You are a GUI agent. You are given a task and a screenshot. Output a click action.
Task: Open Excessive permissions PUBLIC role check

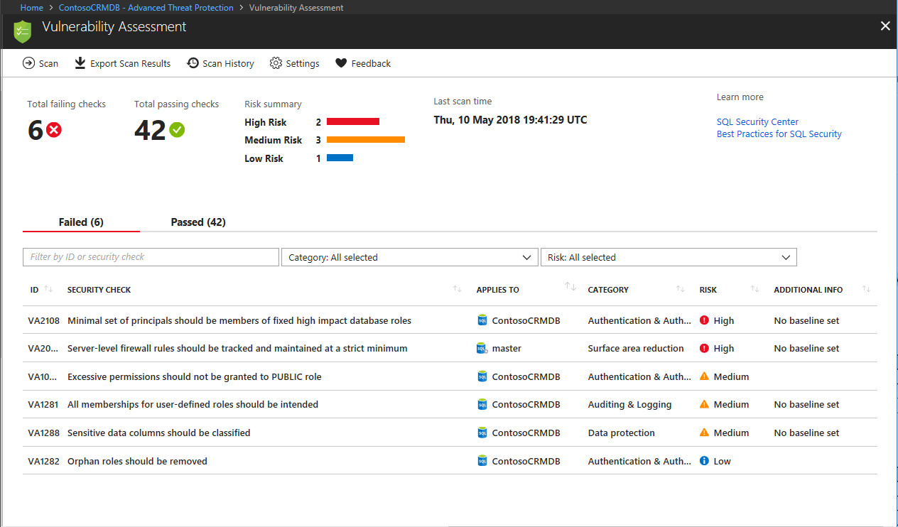(x=195, y=377)
